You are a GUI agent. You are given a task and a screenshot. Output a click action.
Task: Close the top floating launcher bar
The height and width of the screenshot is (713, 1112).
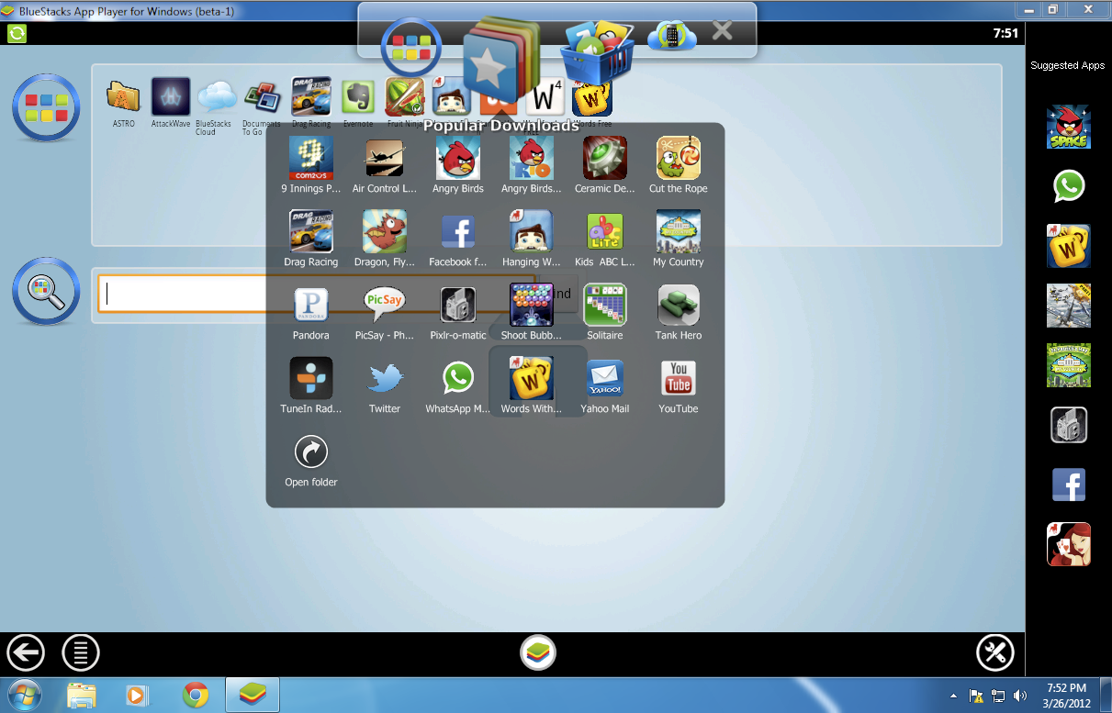point(722,31)
